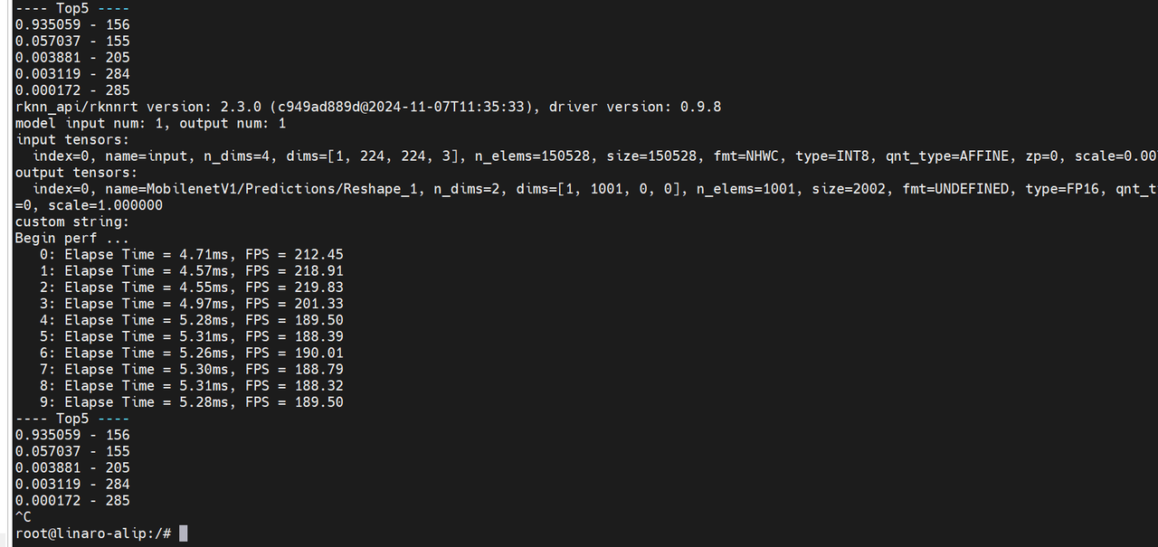Image resolution: width=1158 pixels, height=547 pixels.
Task: Click the rknn_api version line
Action: tap(368, 107)
